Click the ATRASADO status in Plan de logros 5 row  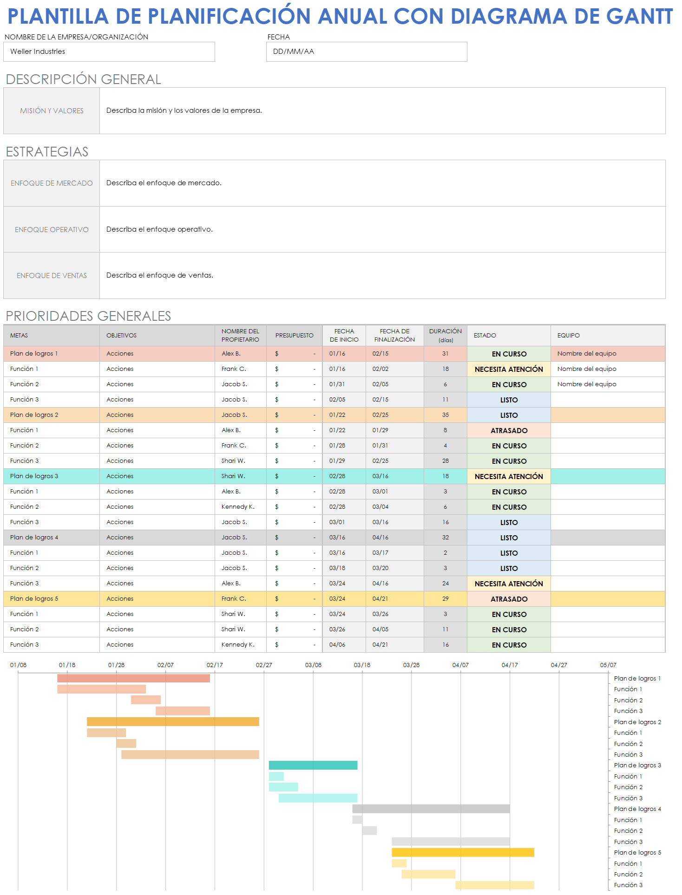click(x=509, y=599)
